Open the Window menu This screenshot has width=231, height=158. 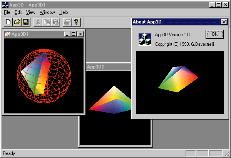tap(47, 12)
